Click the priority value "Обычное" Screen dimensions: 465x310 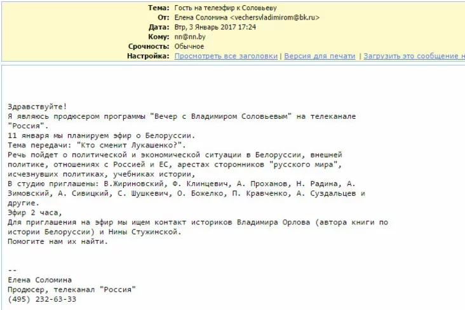pyautogui.click(x=189, y=46)
